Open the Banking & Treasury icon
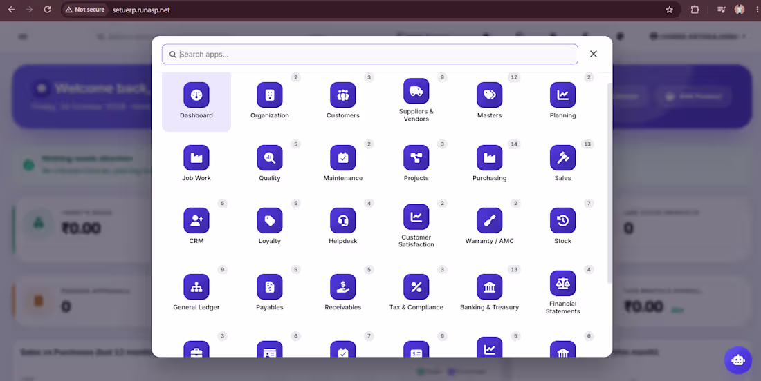This screenshot has height=381, width=761. tap(489, 287)
